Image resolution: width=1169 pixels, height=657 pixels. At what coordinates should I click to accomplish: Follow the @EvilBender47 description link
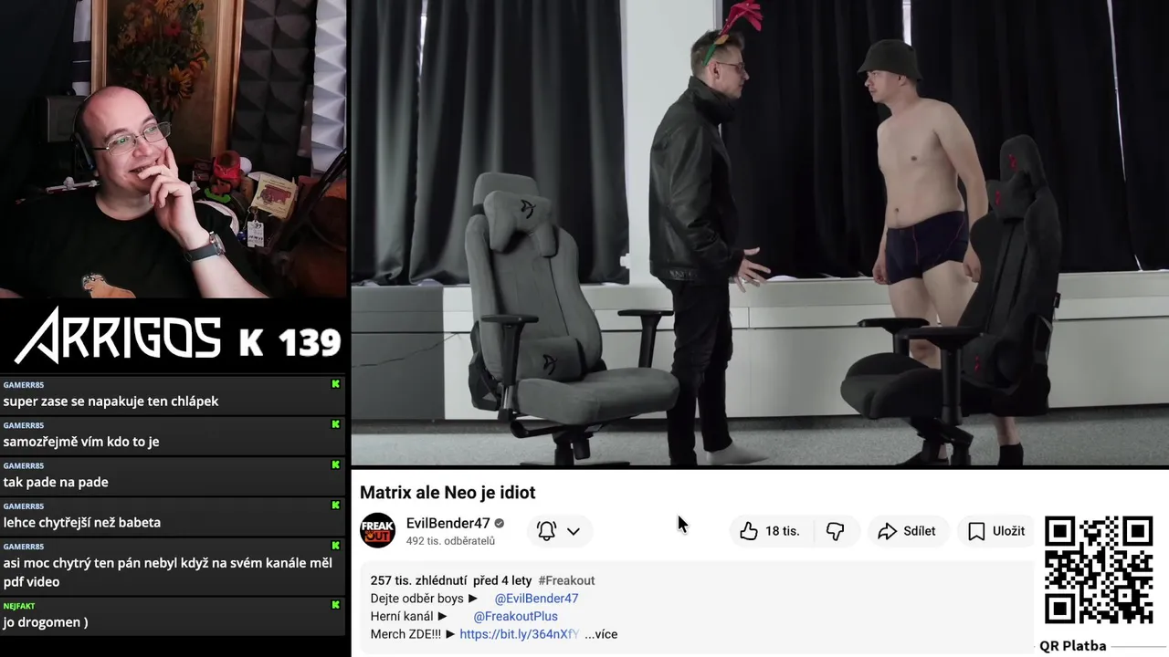536,599
